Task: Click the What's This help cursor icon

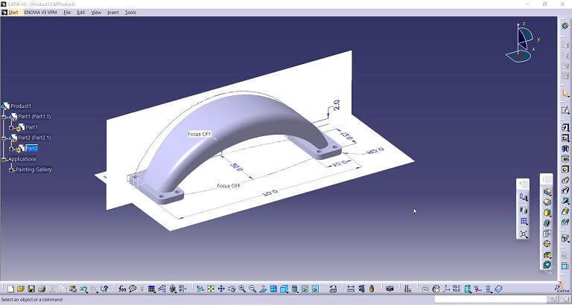Action: [104, 289]
